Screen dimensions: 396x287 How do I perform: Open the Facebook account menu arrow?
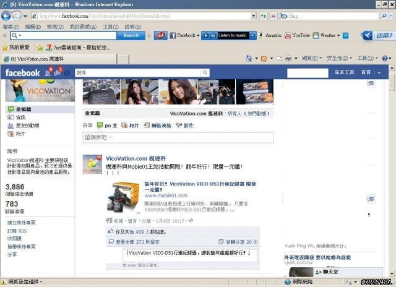point(379,73)
